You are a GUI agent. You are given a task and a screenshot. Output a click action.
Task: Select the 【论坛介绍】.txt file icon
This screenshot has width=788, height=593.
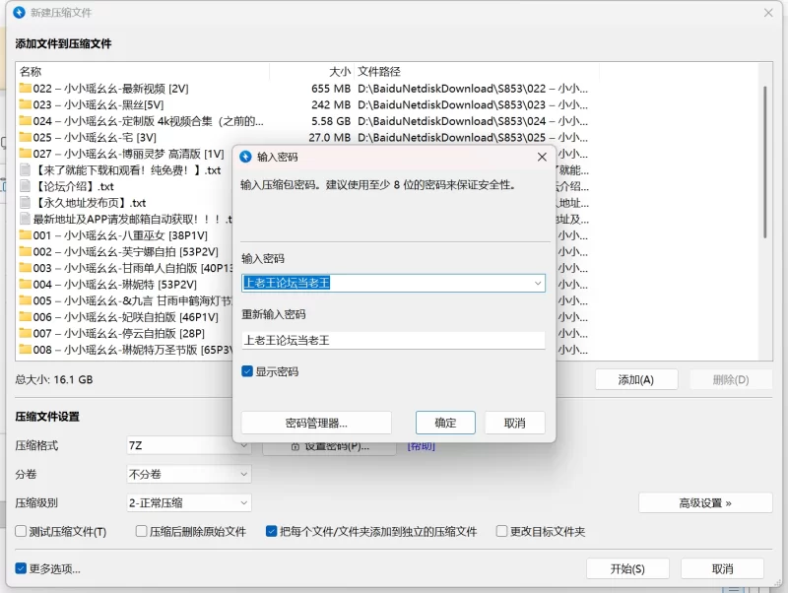coord(26,186)
